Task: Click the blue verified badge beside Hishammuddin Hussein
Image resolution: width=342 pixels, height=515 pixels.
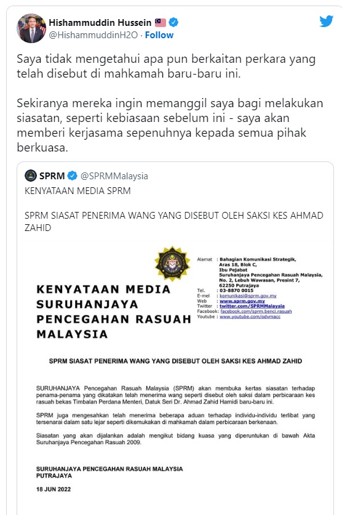Action: pyautogui.click(x=173, y=22)
